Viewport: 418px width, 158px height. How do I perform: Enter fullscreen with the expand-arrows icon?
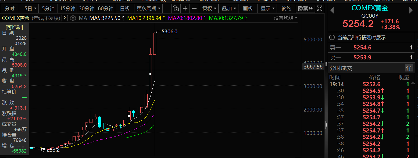coord(319,8)
